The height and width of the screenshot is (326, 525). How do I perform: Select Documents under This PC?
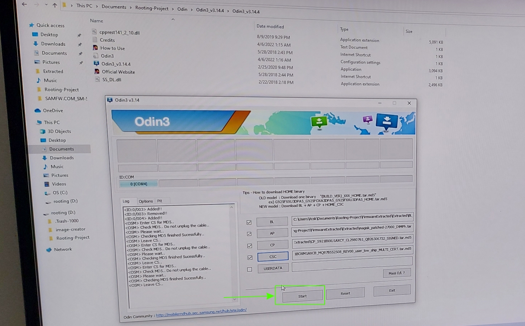click(62, 149)
